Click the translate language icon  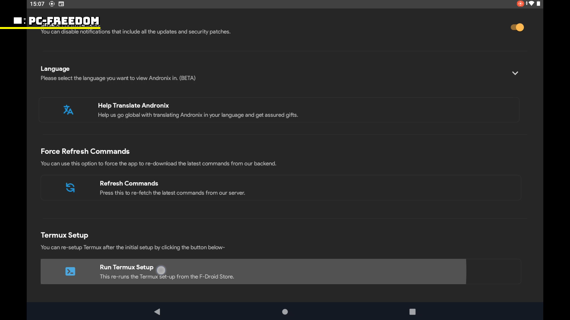(68, 110)
